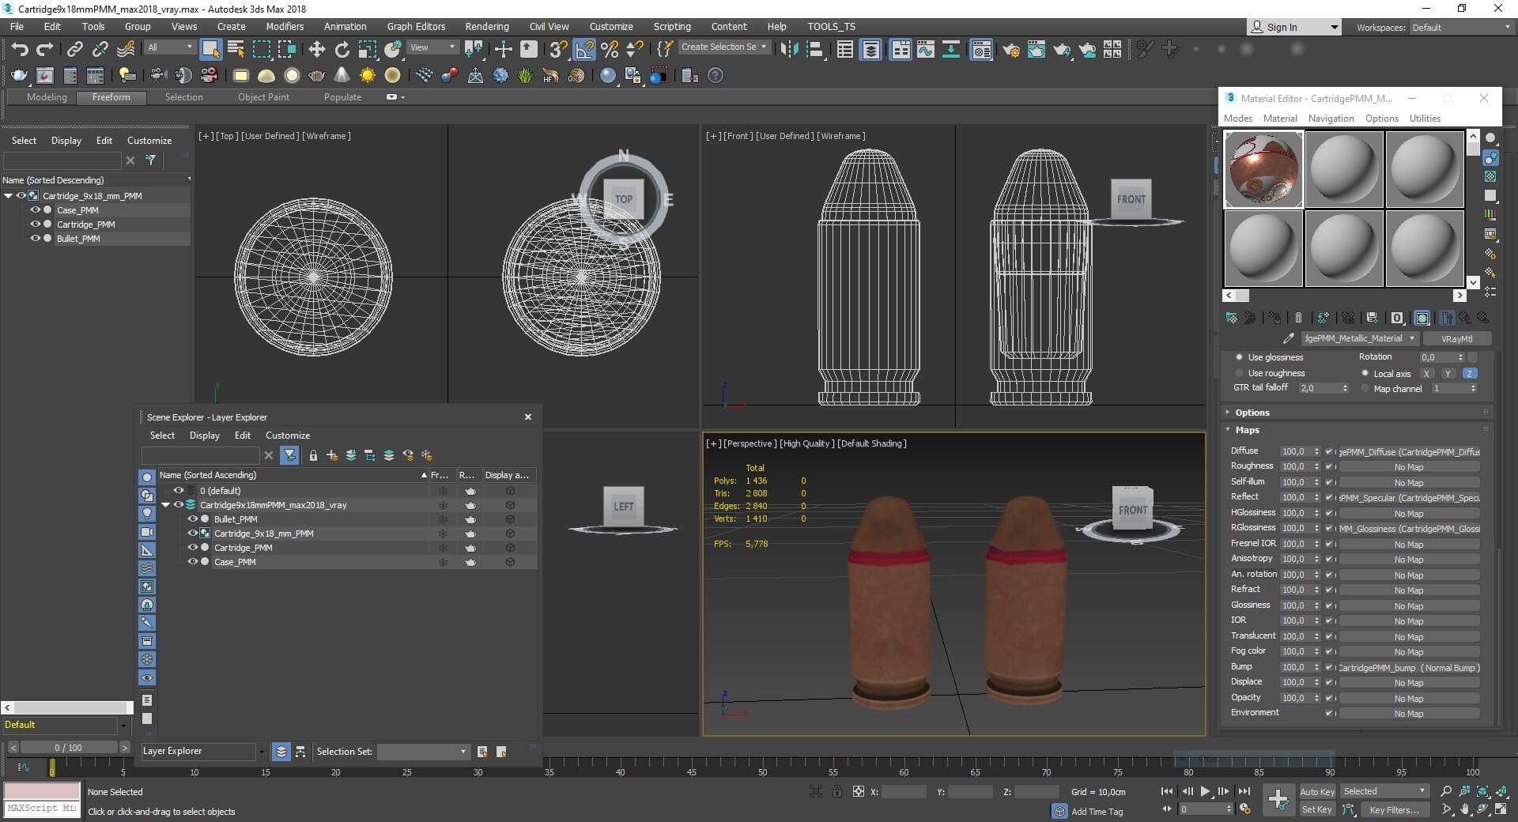Click the Mirror tool icon
The height and width of the screenshot is (822, 1518).
pos(788,50)
